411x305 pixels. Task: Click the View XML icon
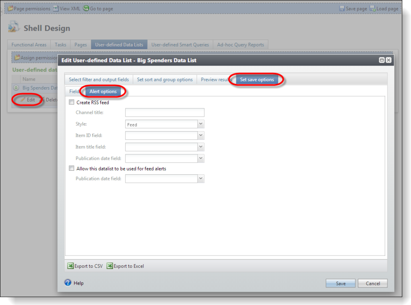pyautogui.click(x=56, y=8)
